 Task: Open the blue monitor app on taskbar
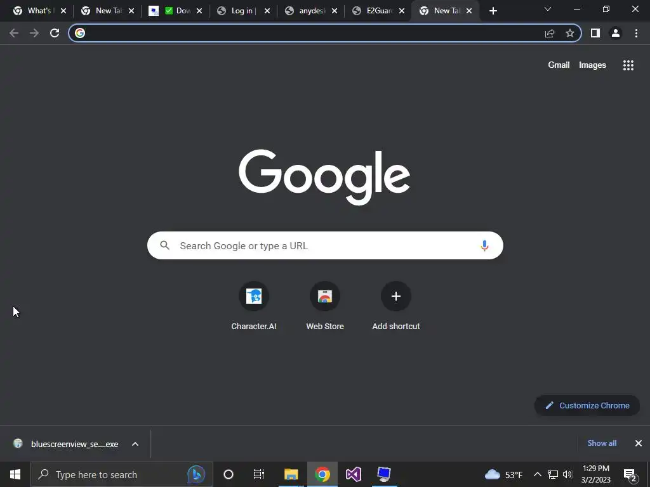pyautogui.click(x=384, y=474)
